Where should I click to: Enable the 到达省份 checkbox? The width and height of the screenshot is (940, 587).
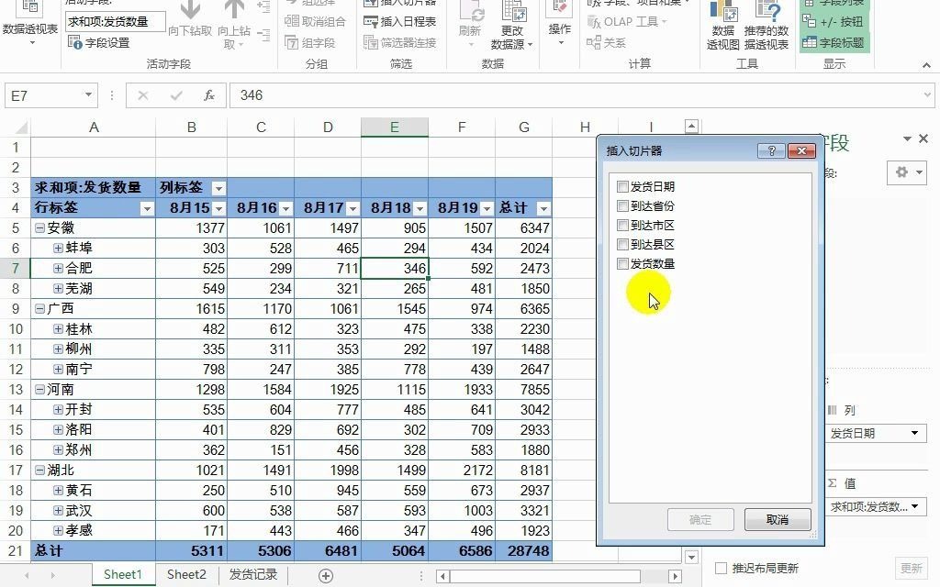pos(622,205)
